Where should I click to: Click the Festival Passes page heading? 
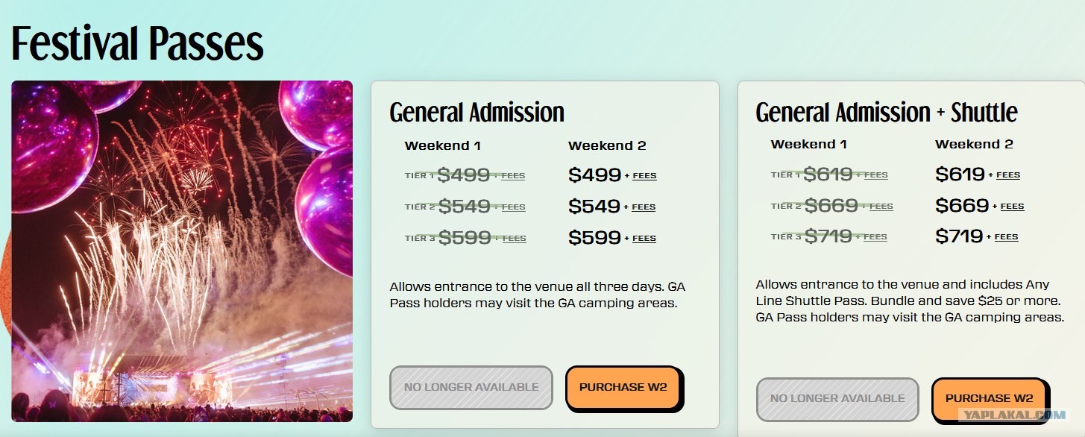pos(137,43)
